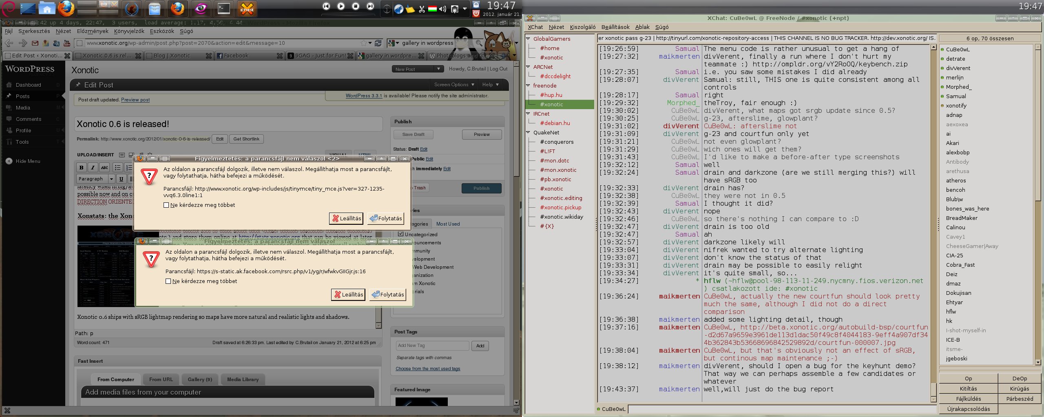
Task: Collapse the IRCnet network tree in XChat
Action: coord(528,114)
